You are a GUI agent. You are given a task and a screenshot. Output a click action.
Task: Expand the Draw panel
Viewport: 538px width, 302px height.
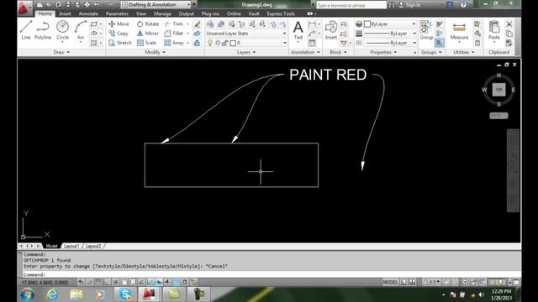[61, 52]
